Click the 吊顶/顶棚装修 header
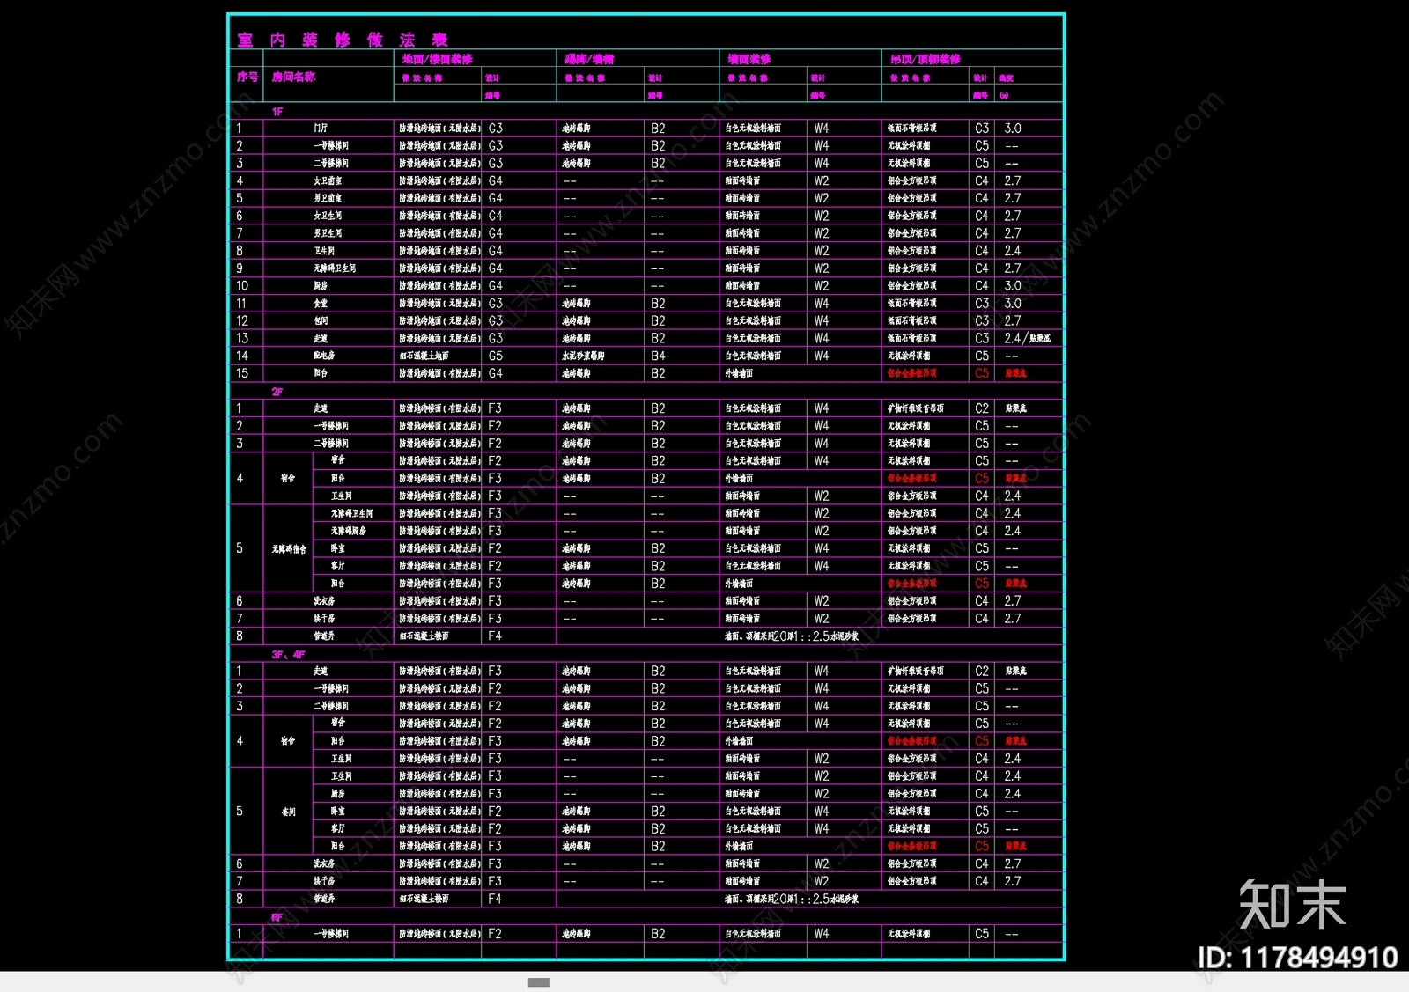The image size is (1409, 992). click(926, 59)
